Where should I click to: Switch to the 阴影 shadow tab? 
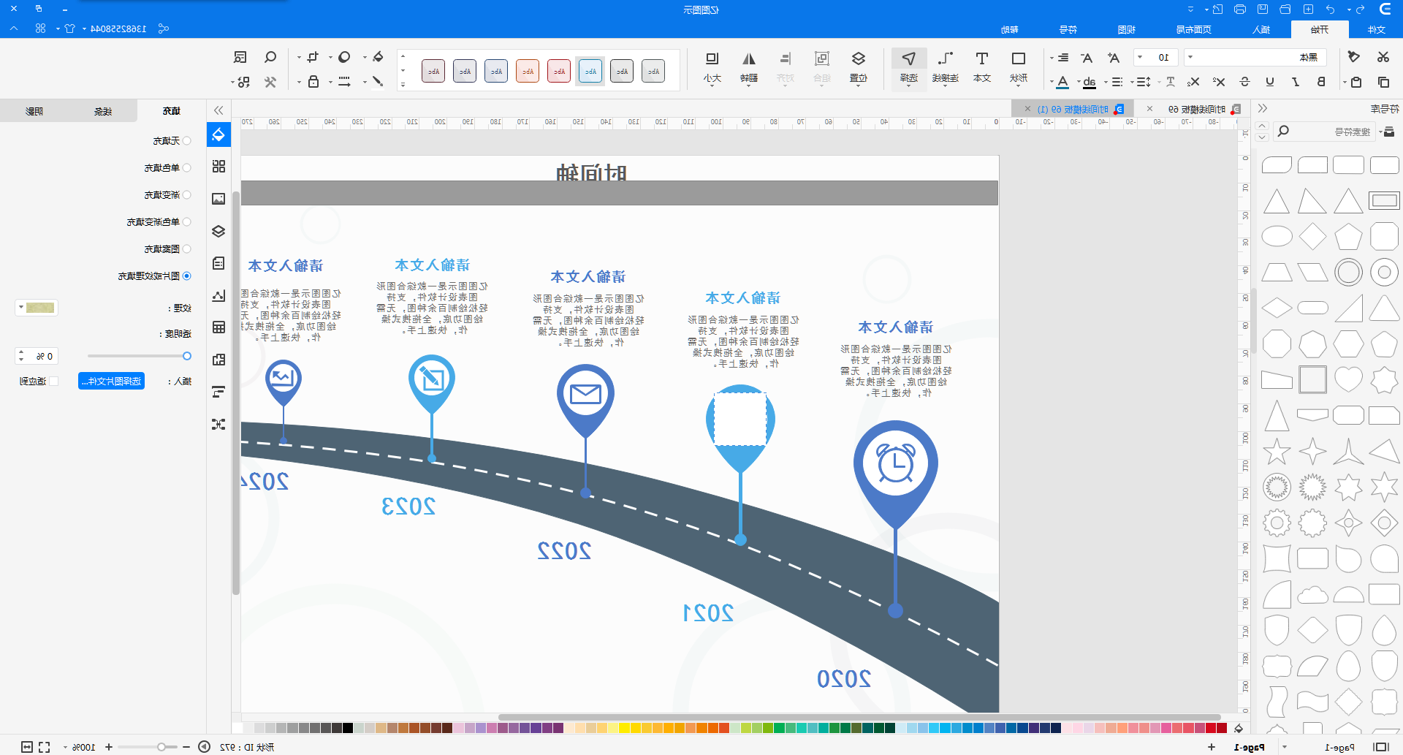point(34,111)
